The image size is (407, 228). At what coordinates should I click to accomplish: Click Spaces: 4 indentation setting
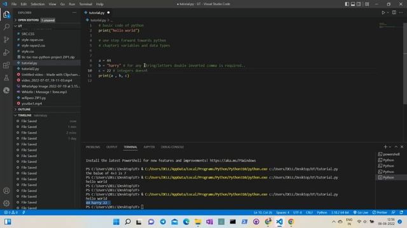pos(282,213)
